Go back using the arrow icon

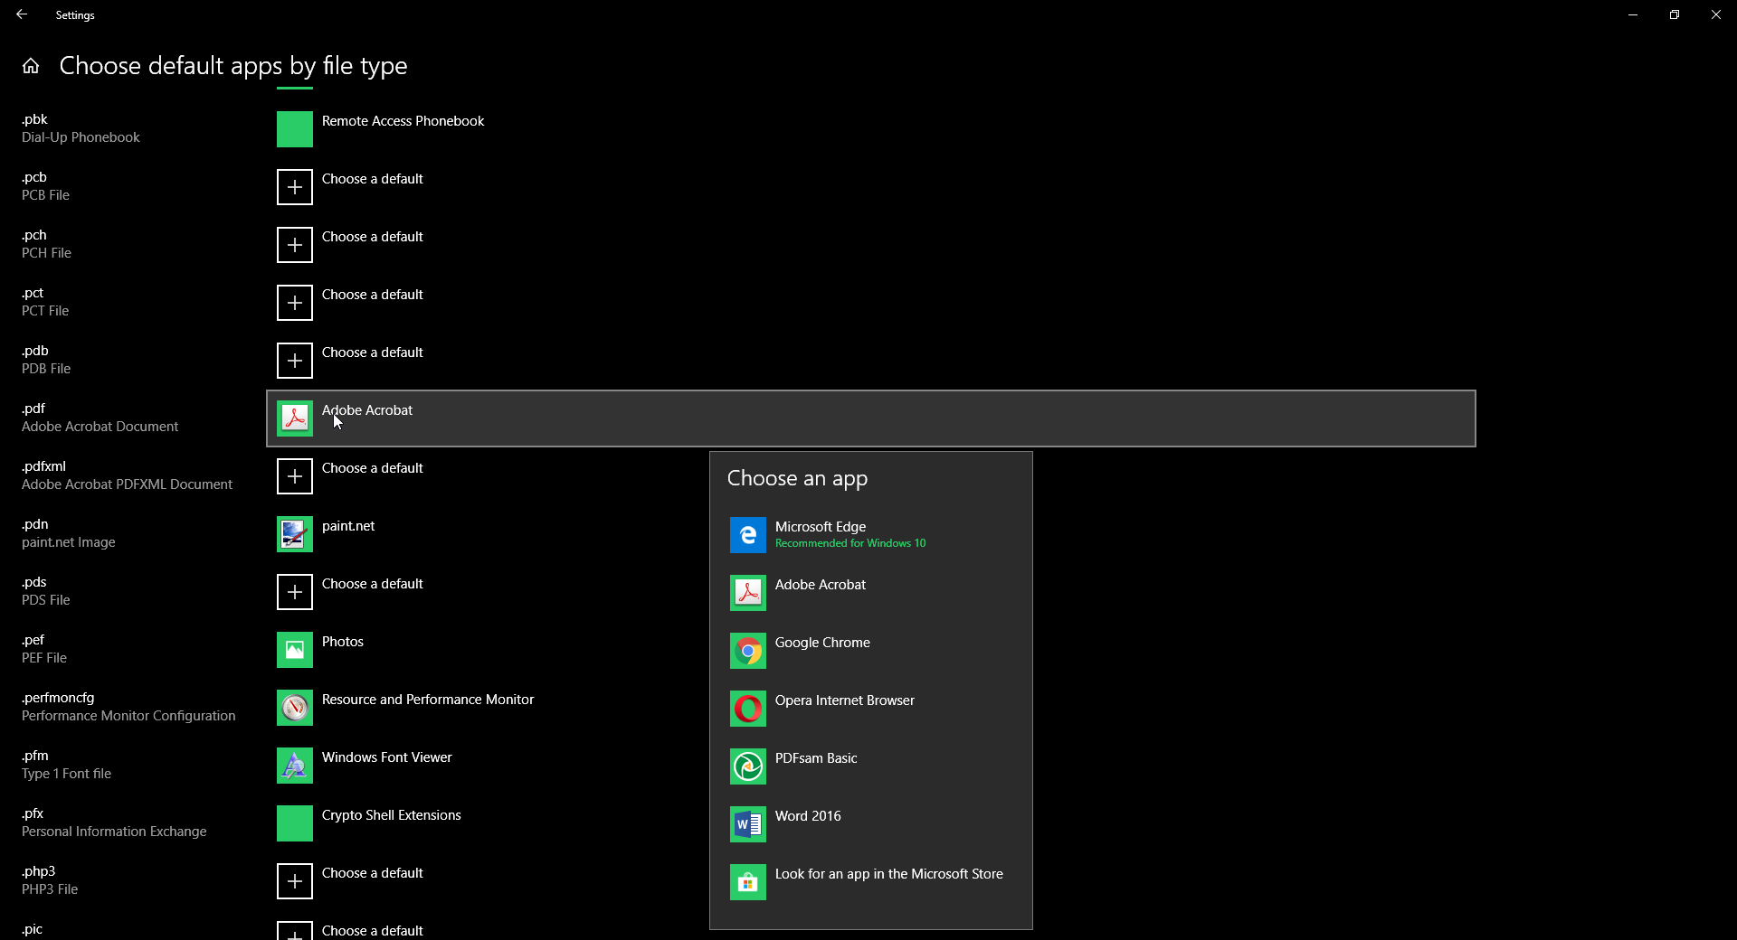22,14
